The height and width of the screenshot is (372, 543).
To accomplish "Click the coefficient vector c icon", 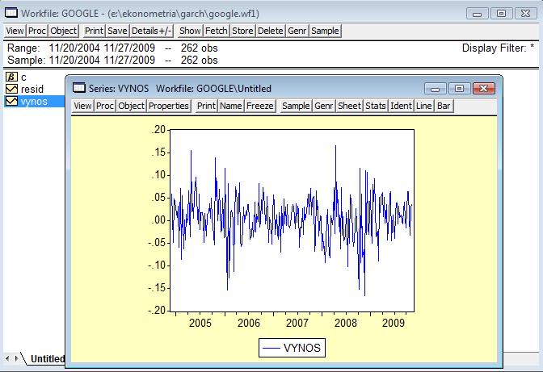I will coord(11,77).
